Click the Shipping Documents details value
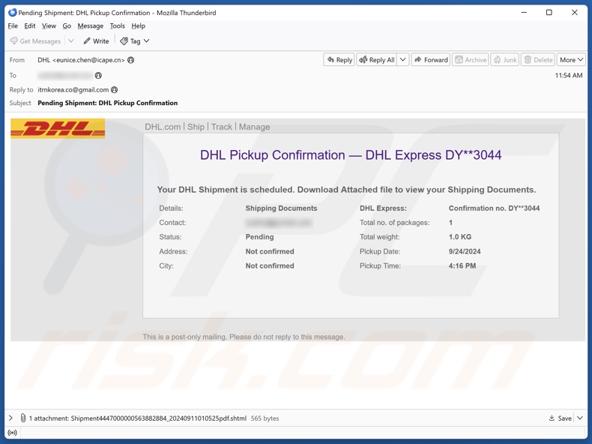The height and width of the screenshot is (444, 592). click(x=281, y=208)
